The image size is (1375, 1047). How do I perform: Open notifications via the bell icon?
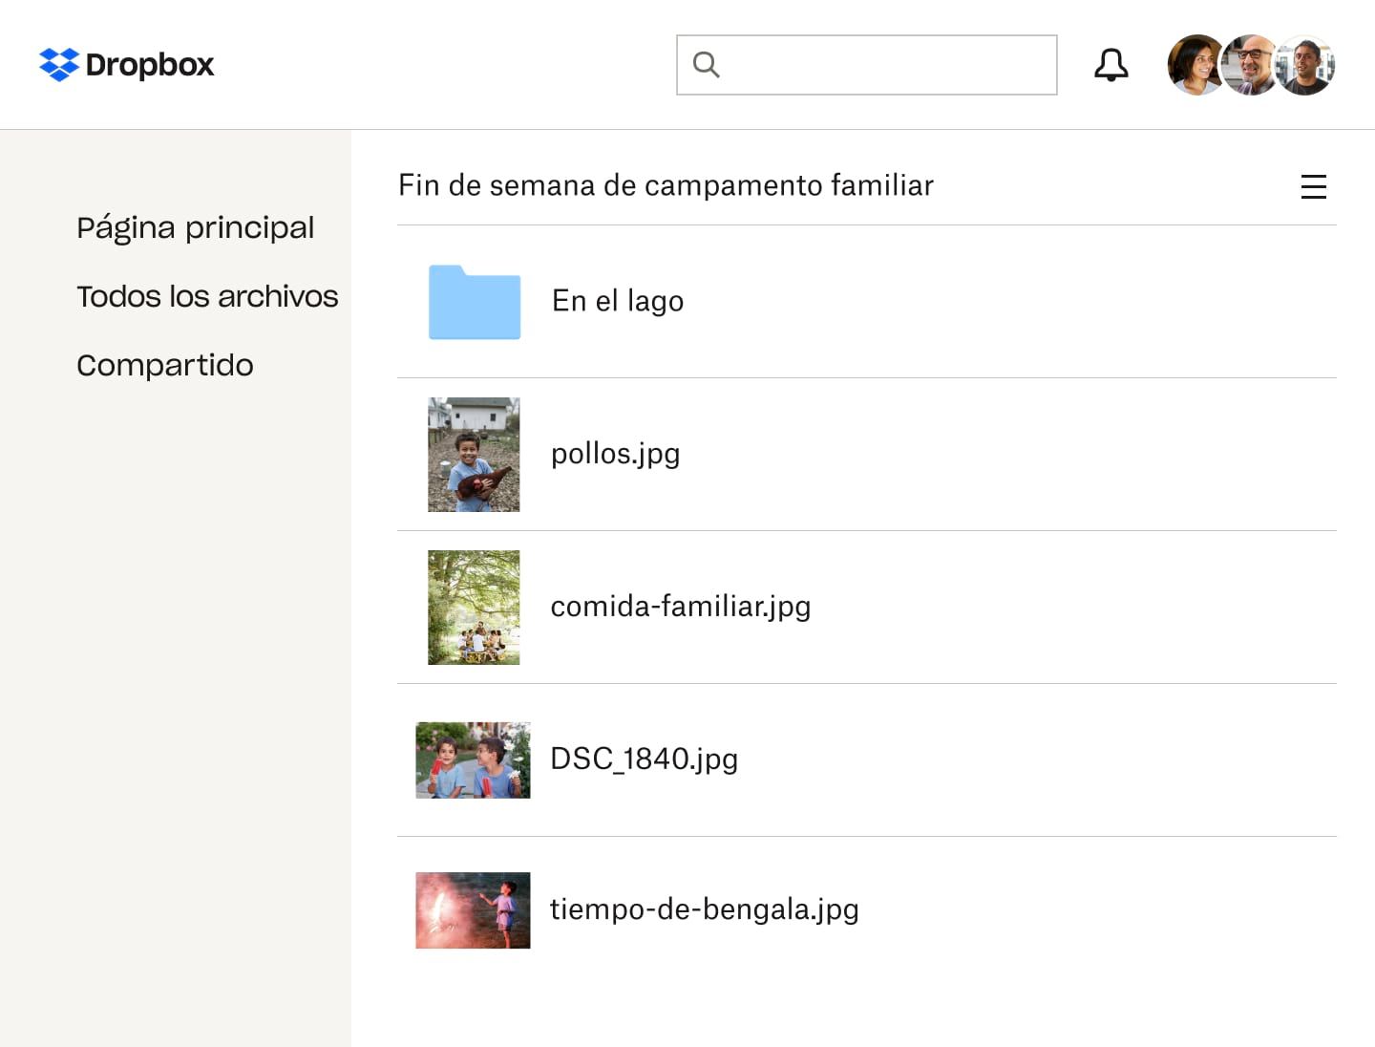(x=1111, y=64)
